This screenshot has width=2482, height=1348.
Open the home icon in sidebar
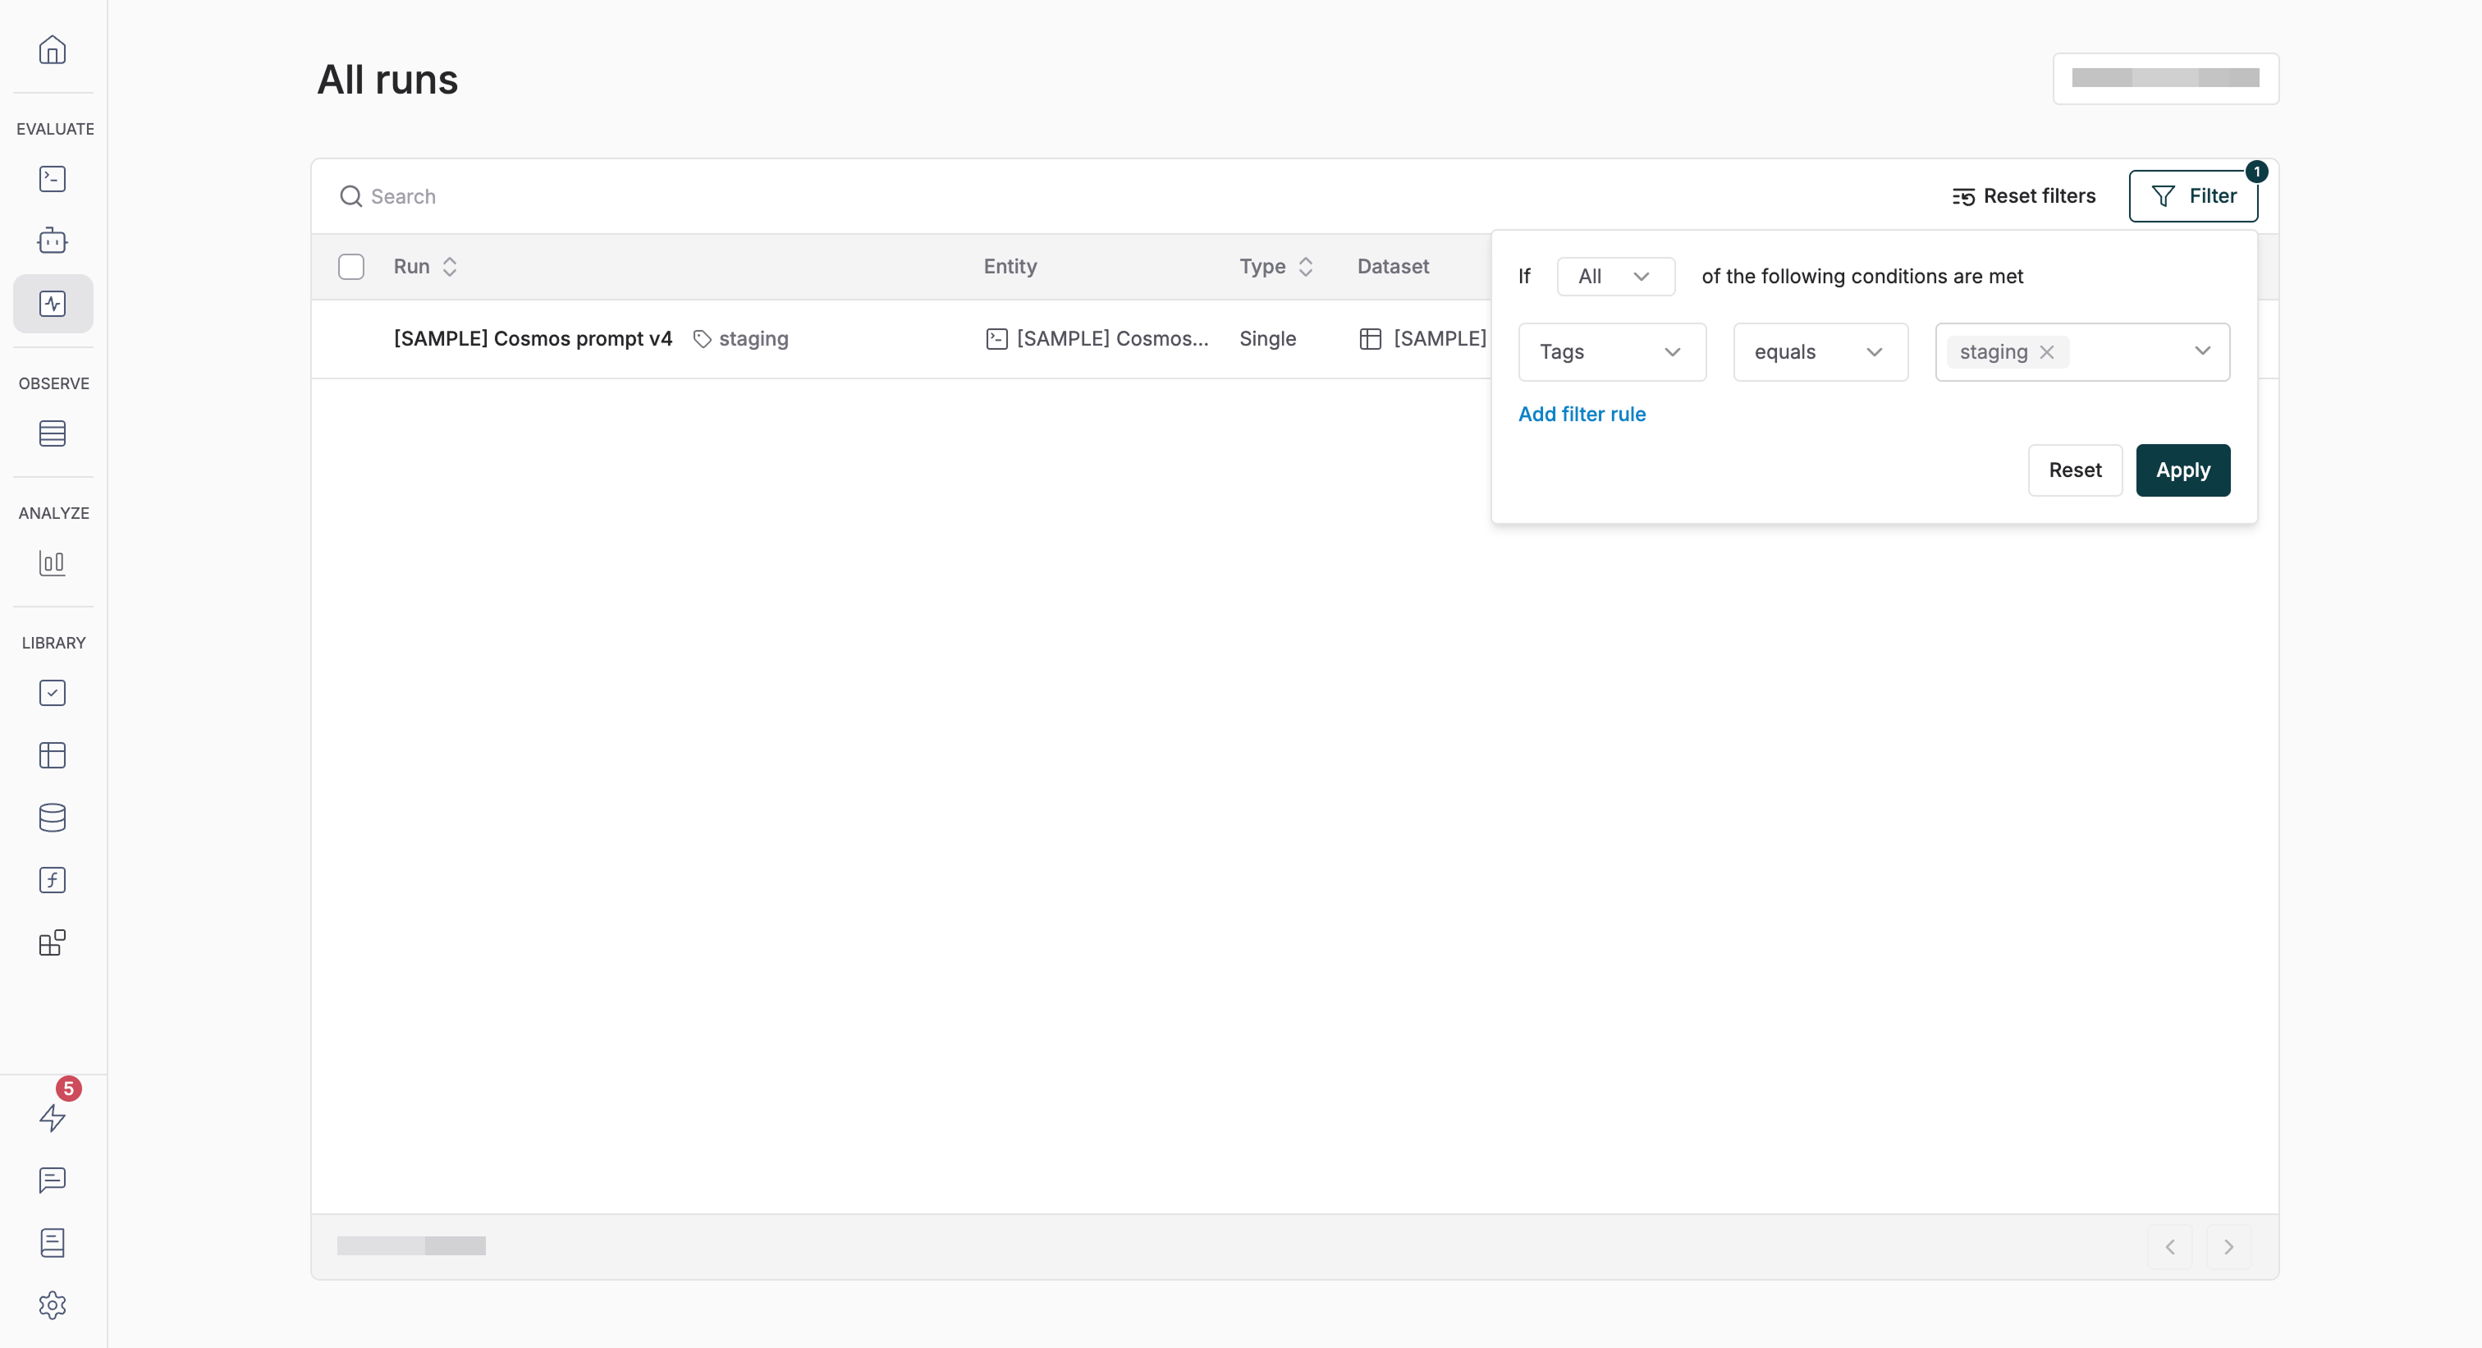click(52, 49)
